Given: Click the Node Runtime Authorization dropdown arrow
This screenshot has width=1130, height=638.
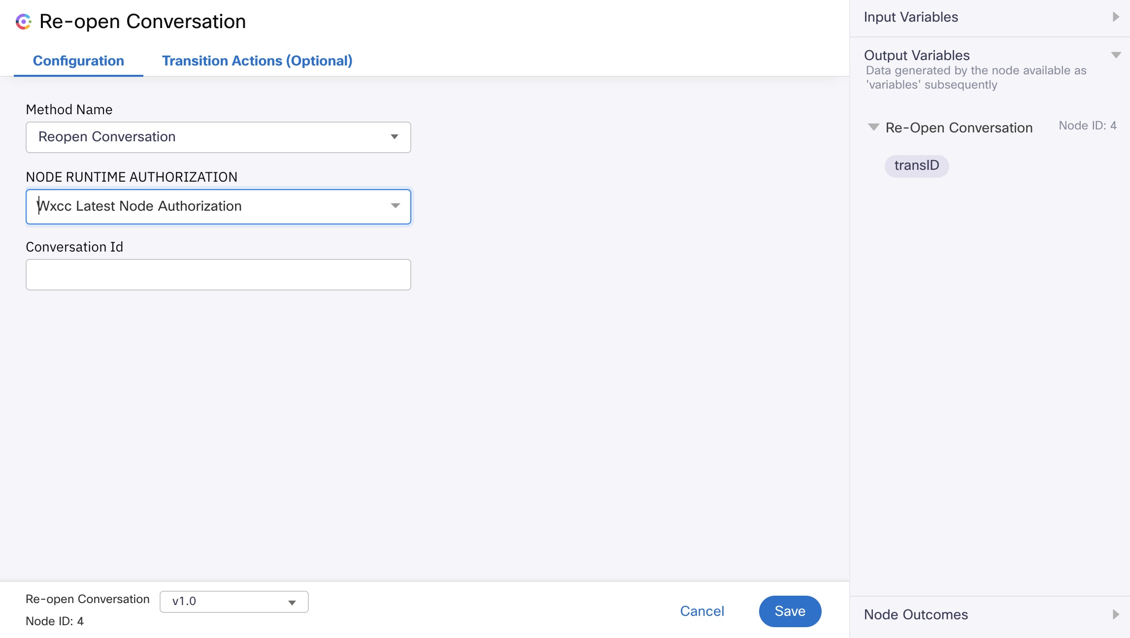Looking at the screenshot, I should [396, 206].
